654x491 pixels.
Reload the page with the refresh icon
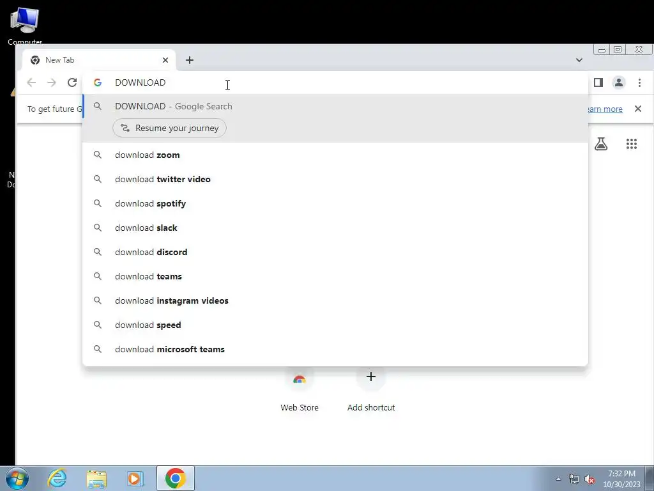pyautogui.click(x=72, y=82)
